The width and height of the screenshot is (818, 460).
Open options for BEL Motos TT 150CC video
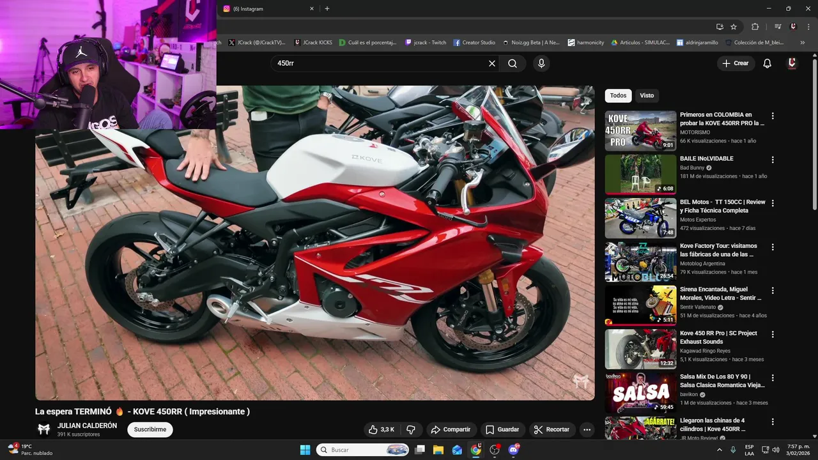coord(773,203)
